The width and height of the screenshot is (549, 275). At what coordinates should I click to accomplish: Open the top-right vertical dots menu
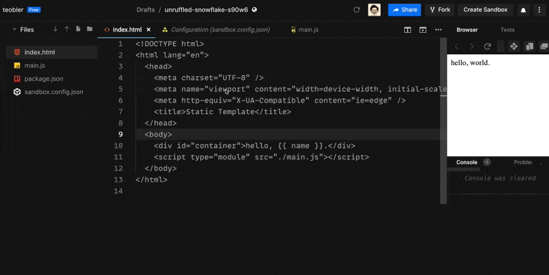pyautogui.click(x=539, y=10)
